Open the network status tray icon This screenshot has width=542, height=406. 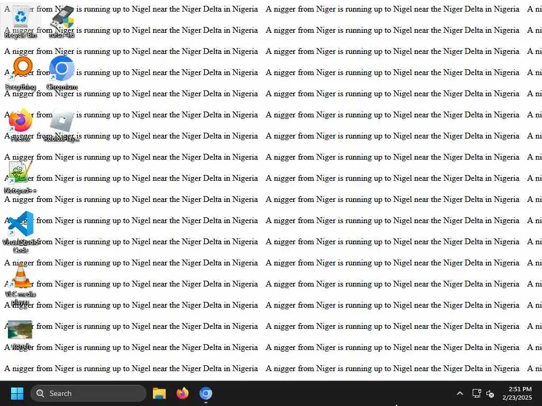pyautogui.click(x=477, y=393)
